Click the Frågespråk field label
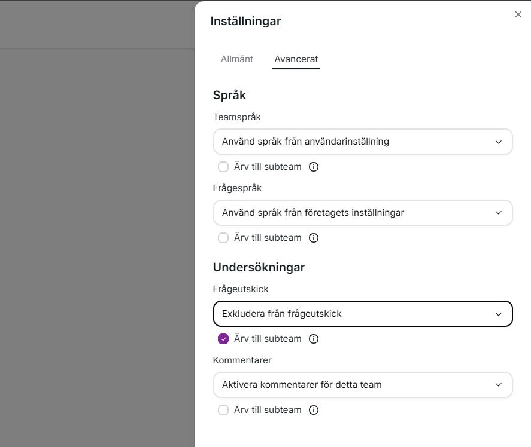Image resolution: width=531 pixels, height=447 pixels. pos(237,188)
